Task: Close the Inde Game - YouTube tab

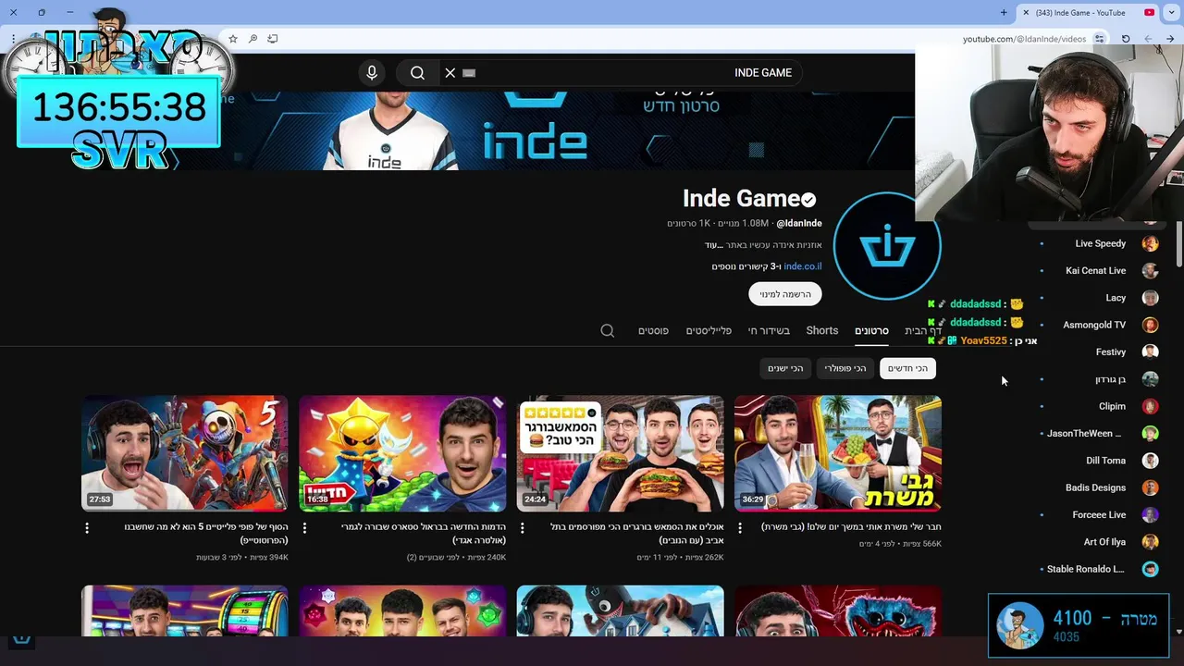Action: point(1026,13)
